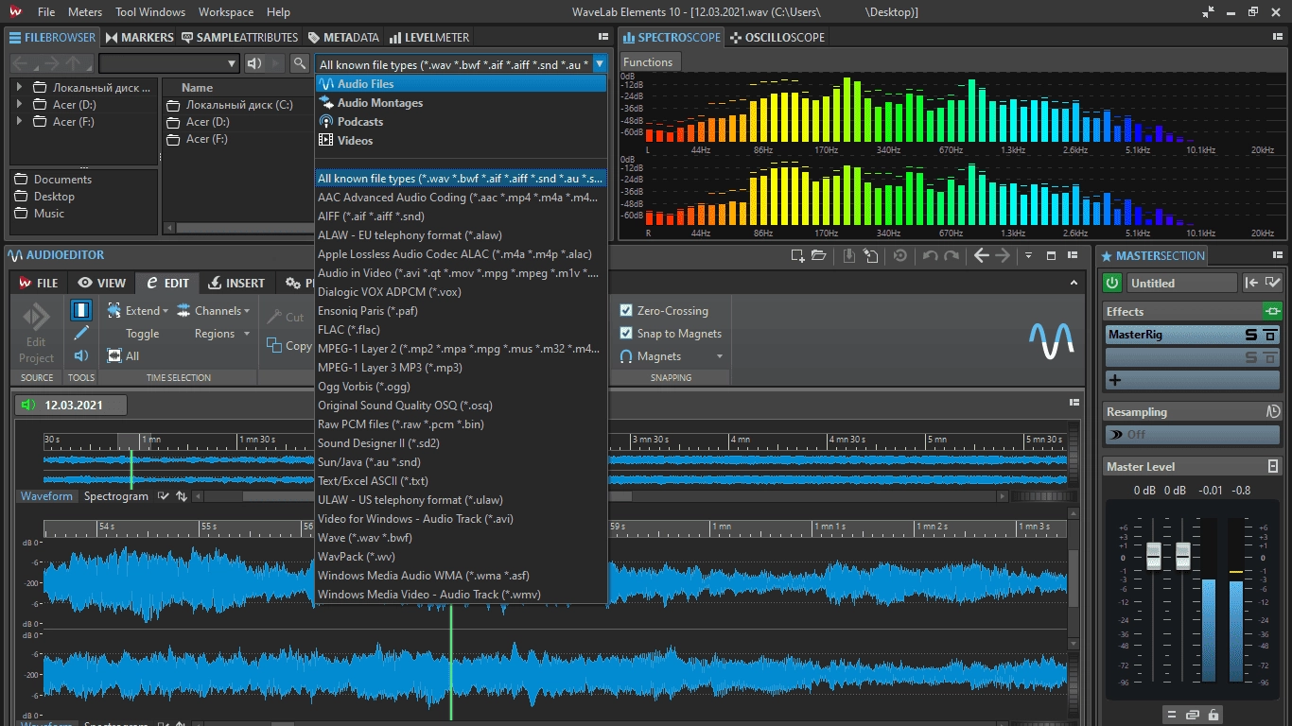Image resolution: width=1292 pixels, height=726 pixels.
Task: Switch to the Oscilloscope tab
Action: [777, 38]
